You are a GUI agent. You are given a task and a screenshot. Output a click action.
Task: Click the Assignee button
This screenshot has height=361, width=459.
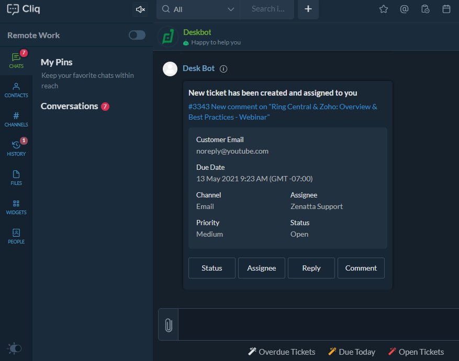(x=262, y=268)
